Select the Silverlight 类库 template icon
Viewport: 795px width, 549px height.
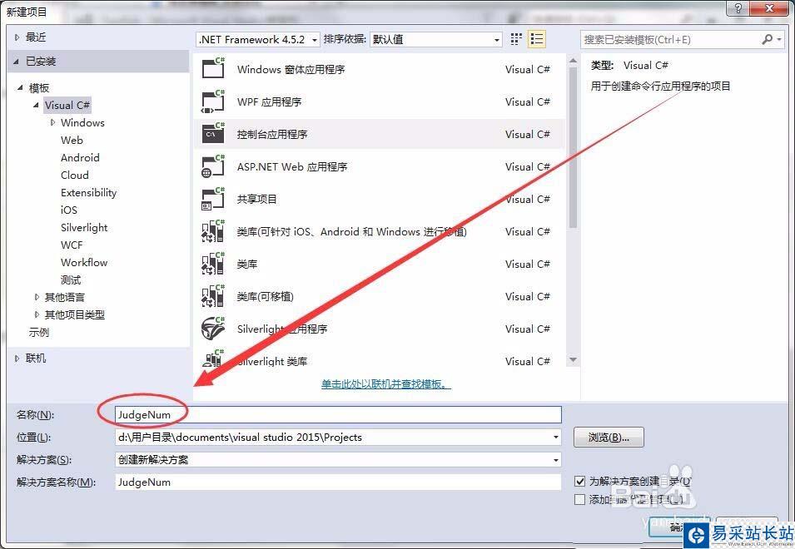tap(213, 358)
